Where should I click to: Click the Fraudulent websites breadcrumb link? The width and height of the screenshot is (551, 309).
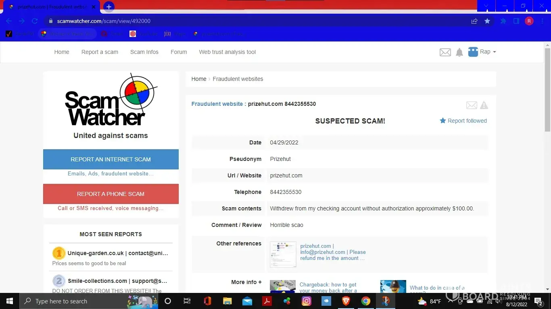(x=238, y=79)
